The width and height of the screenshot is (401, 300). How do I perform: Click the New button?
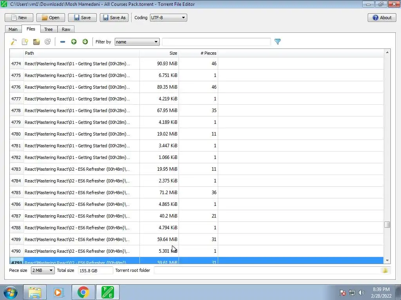(x=19, y=18)
